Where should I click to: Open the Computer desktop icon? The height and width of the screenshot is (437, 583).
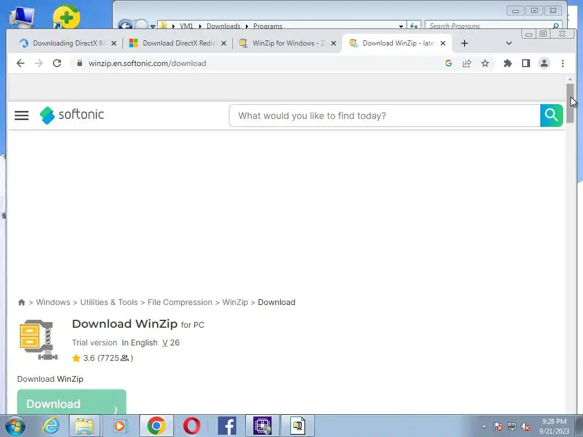22,16
